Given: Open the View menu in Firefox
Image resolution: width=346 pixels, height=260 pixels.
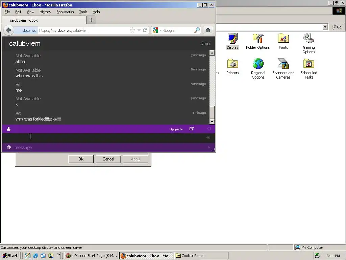Looking at the screenshot, I should 30,12.
